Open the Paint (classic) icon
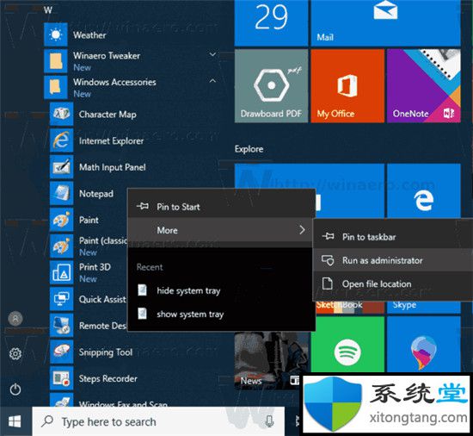 (62, 246)
